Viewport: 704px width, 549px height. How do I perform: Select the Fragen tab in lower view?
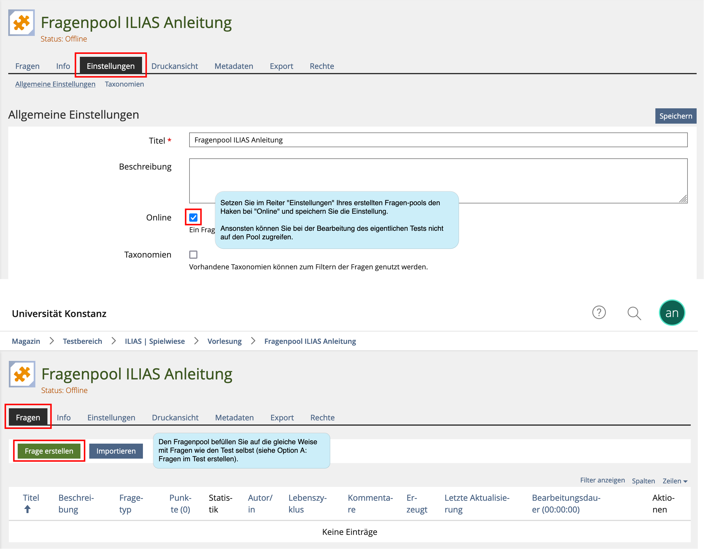[28, 418]
